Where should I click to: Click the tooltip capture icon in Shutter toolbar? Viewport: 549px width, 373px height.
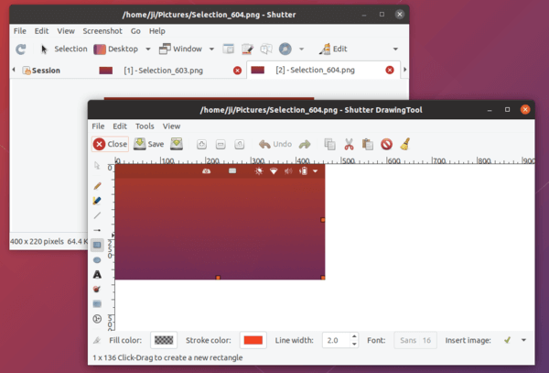coord(266,49)
